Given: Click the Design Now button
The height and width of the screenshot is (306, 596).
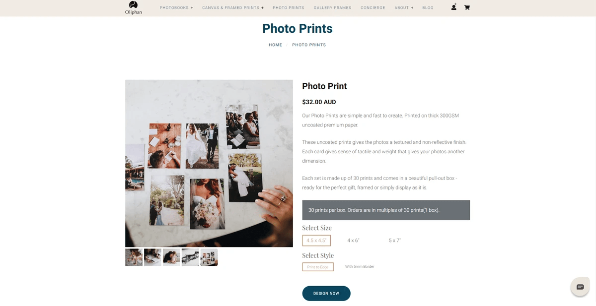Looking at the screenshot, I should click(326, 293).
